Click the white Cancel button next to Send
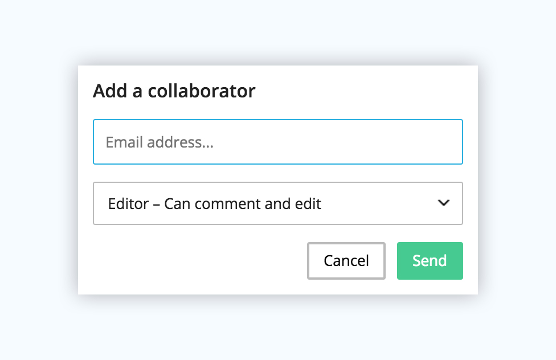This screenshot has height=360, width=556. coord(346,261)
